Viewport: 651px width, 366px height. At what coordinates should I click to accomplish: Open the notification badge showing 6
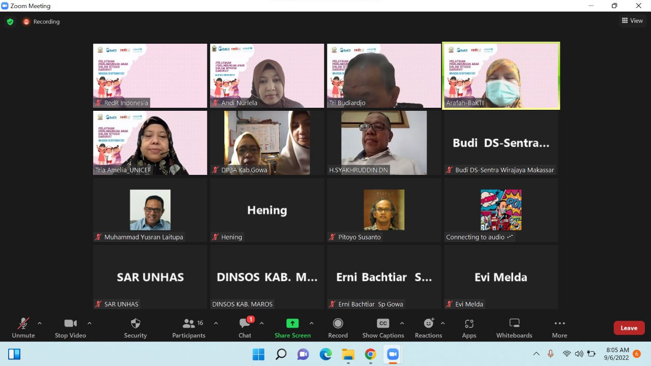point(636,354)
